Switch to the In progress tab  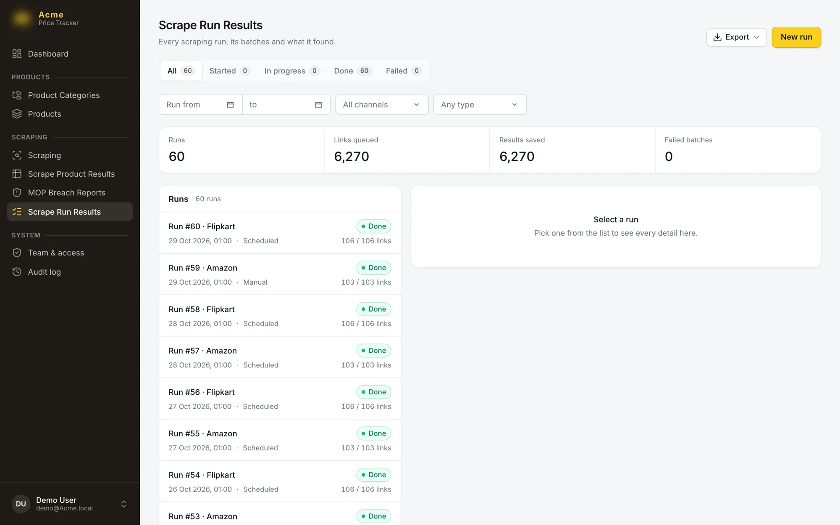(292, 71)
